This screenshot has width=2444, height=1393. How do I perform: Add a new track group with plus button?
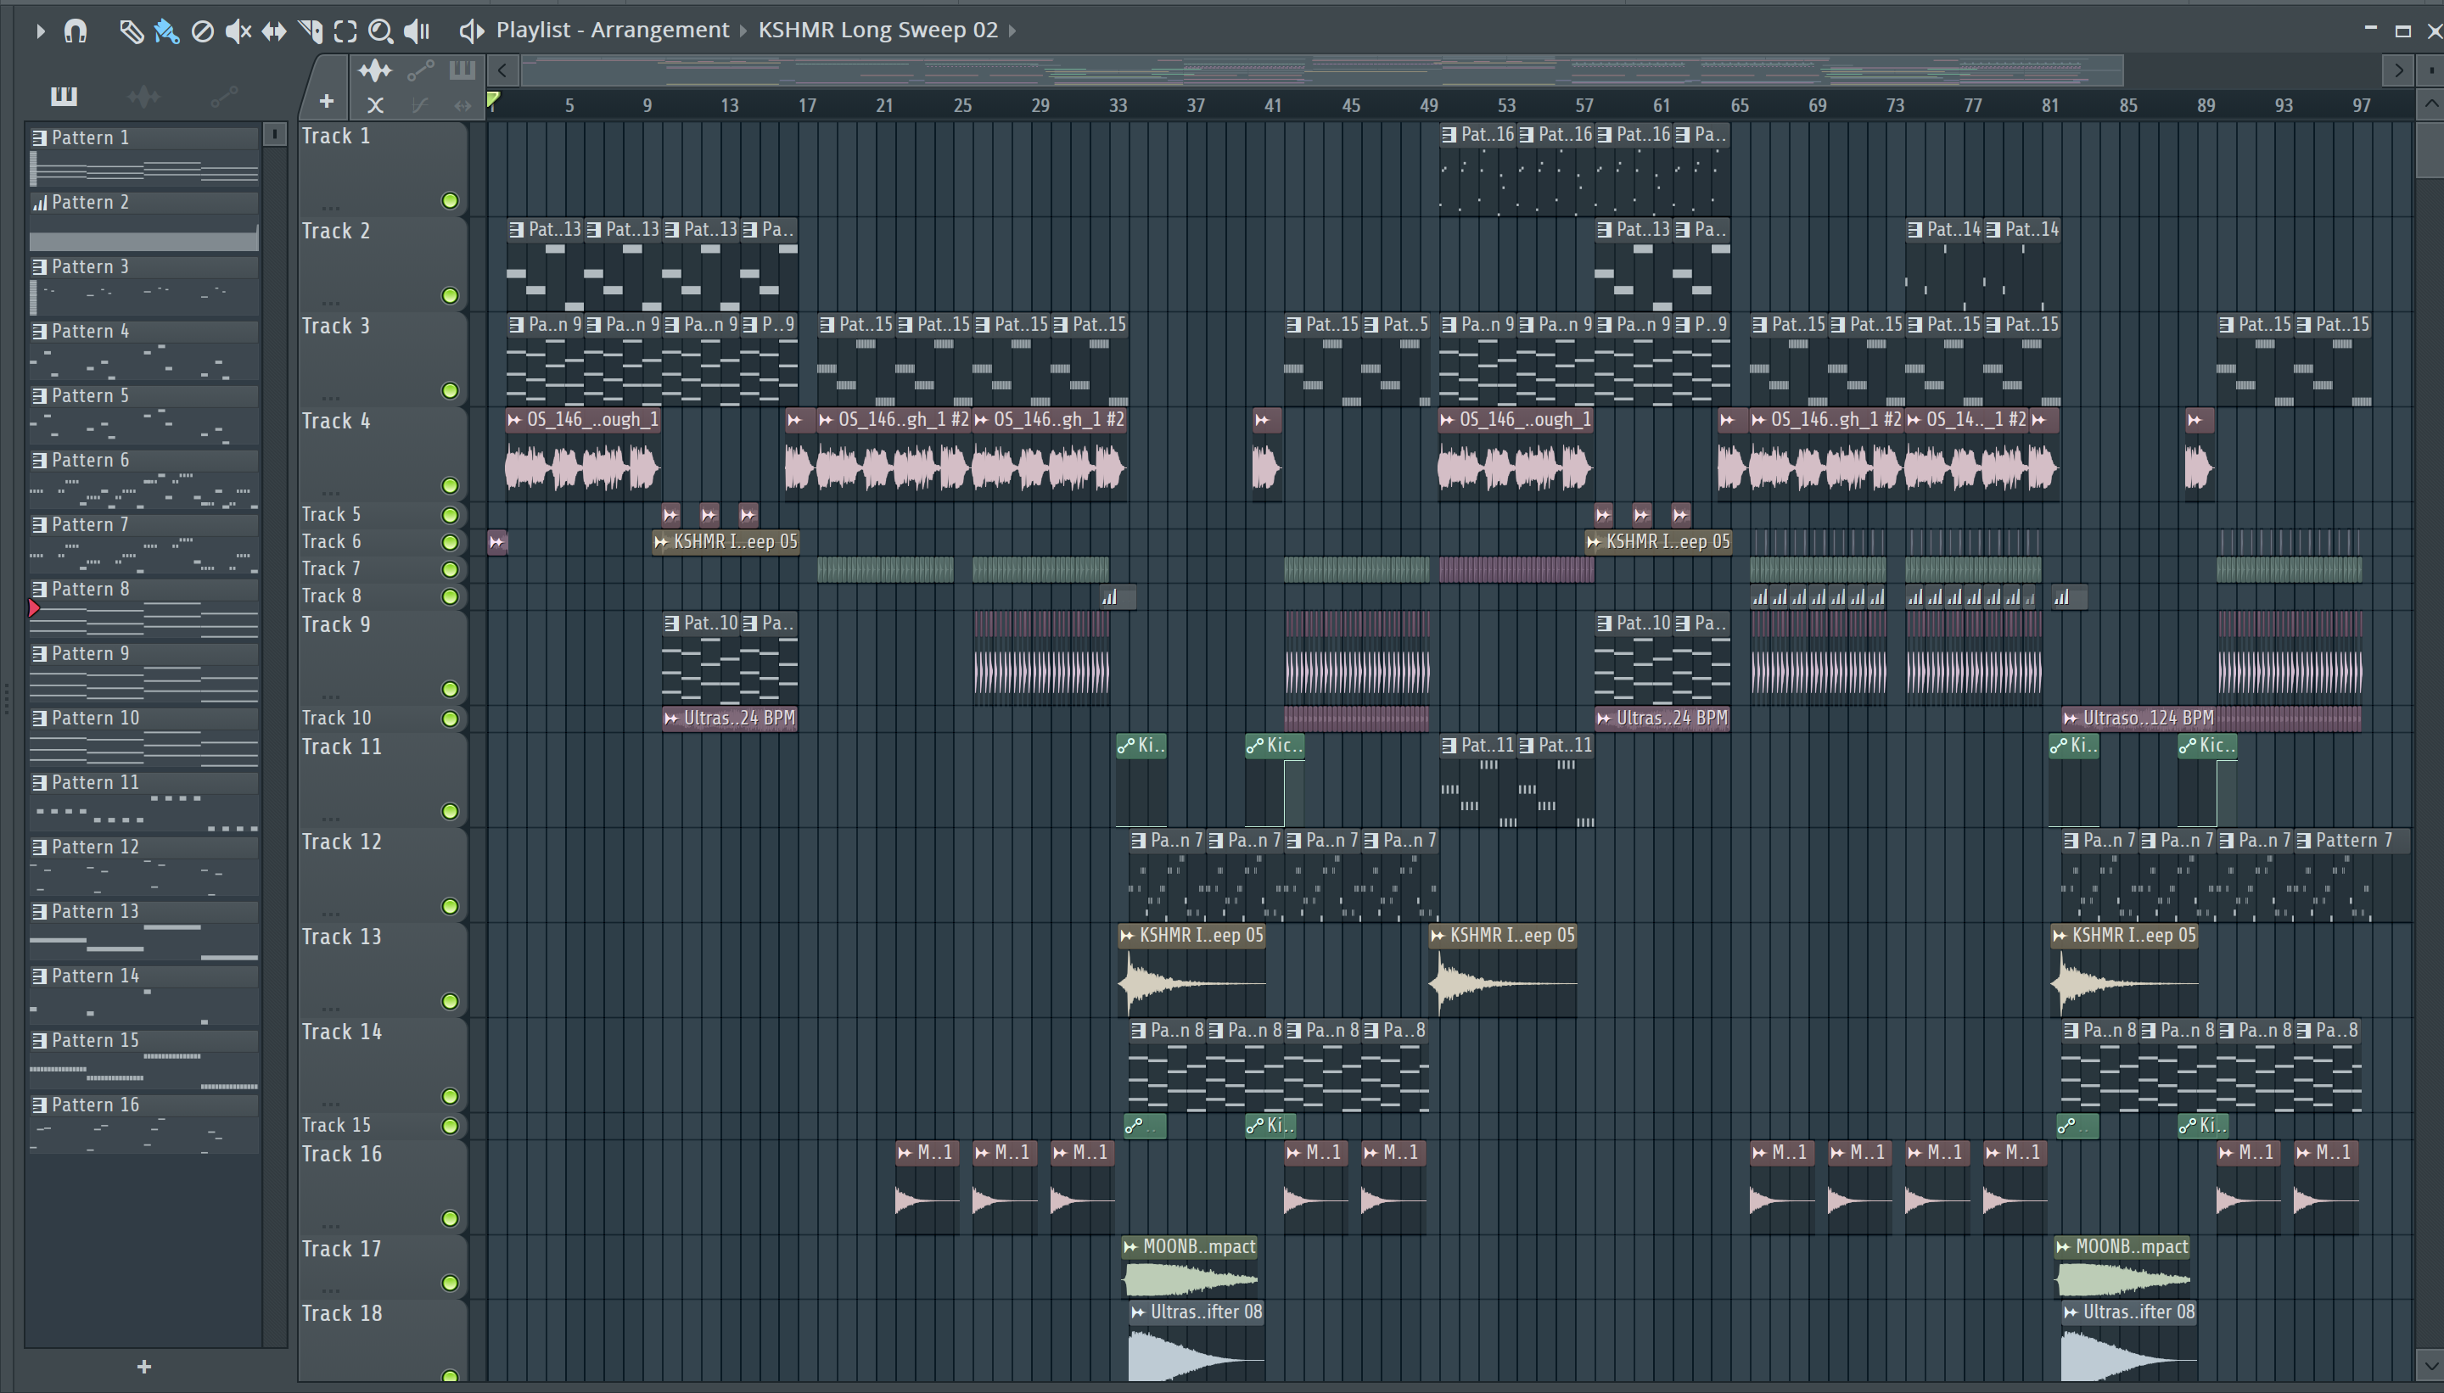[327, 102]
